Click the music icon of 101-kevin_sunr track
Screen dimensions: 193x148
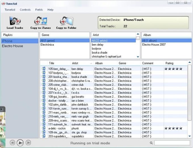(44, 108)
